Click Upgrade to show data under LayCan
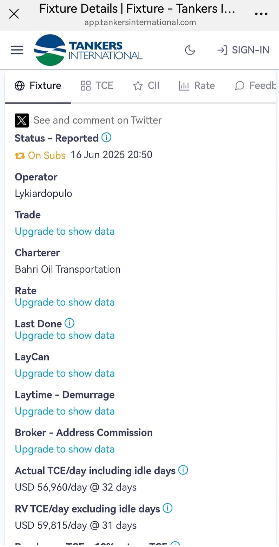 tap(65, 373)
